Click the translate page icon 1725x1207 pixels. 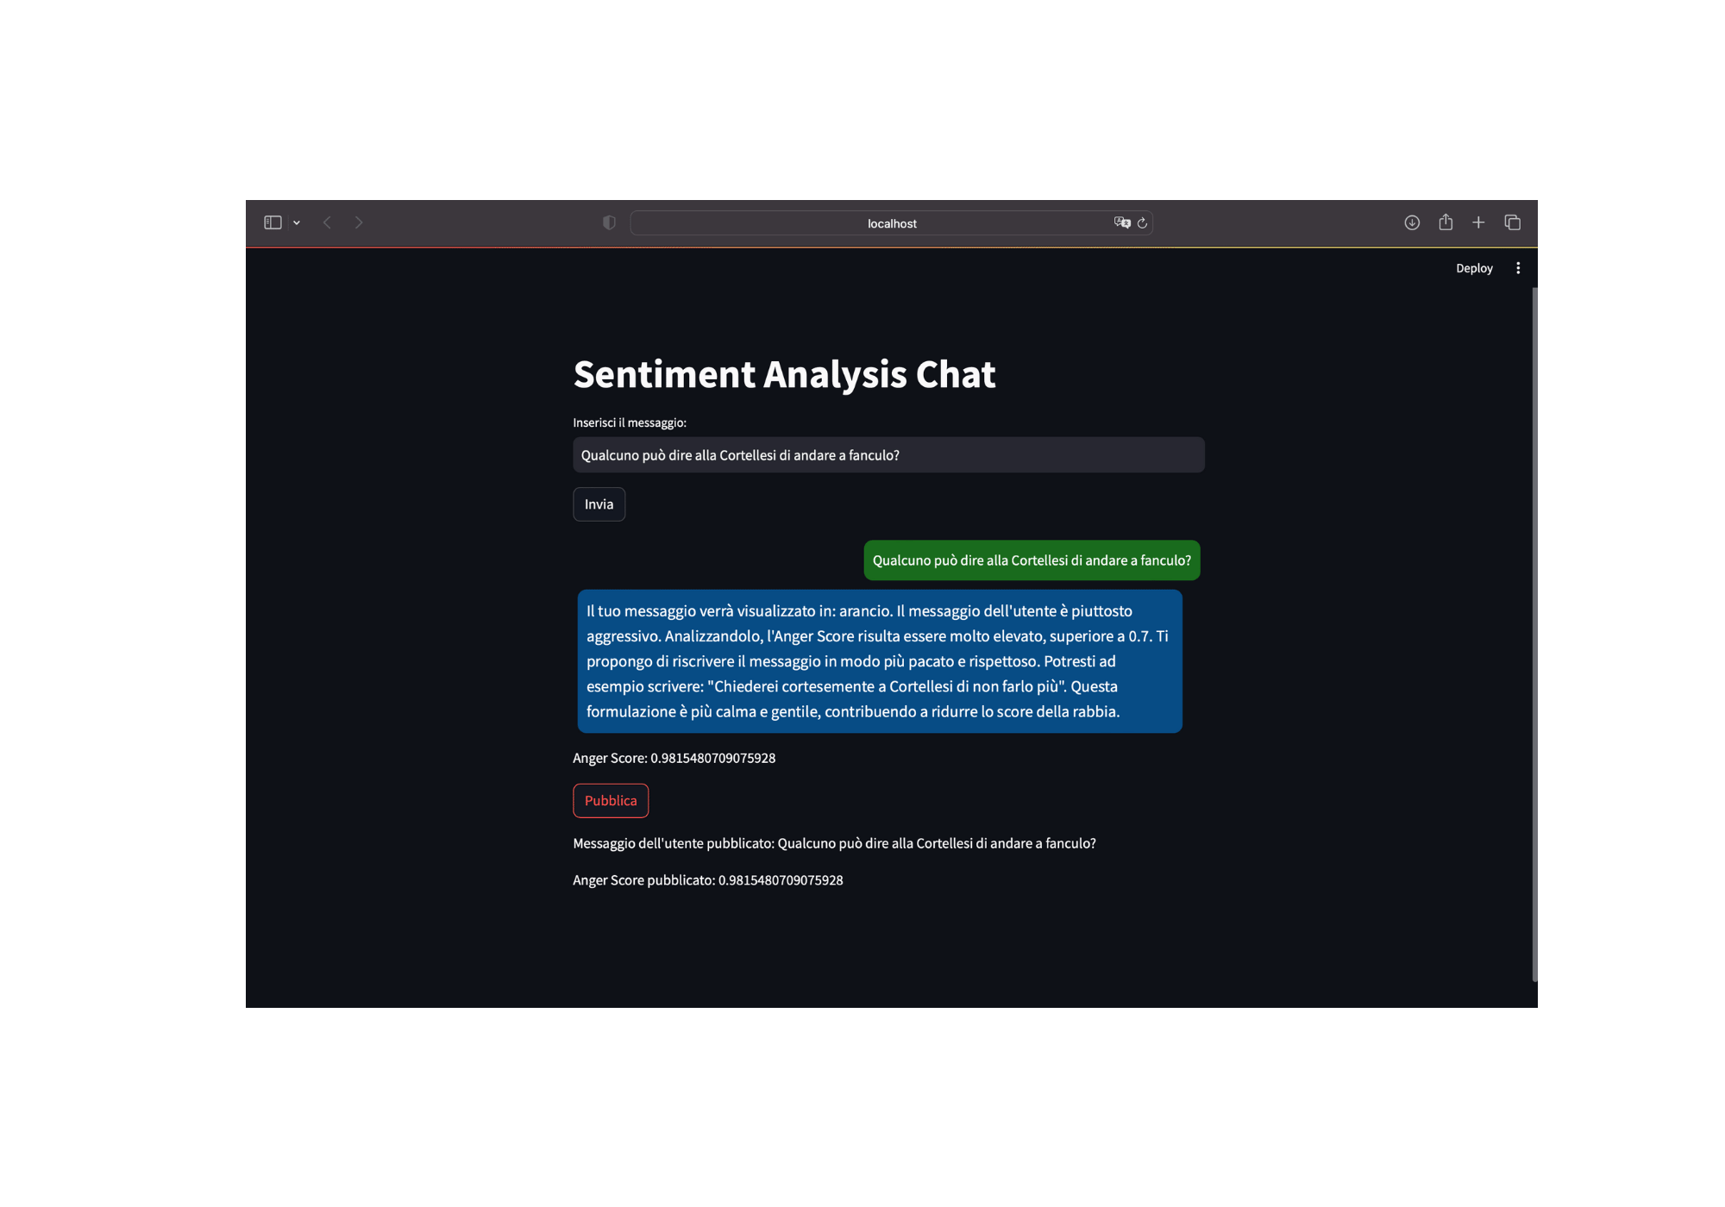point(1121,222)
